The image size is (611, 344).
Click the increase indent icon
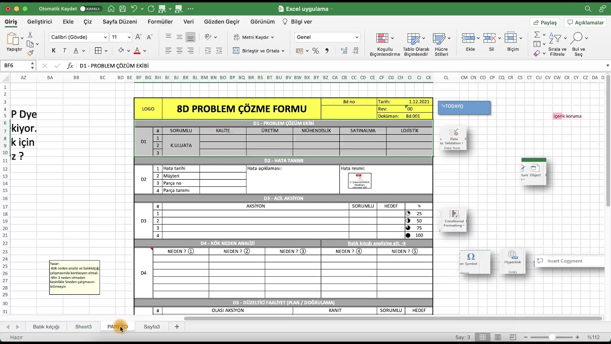click(x=219, y=51)
